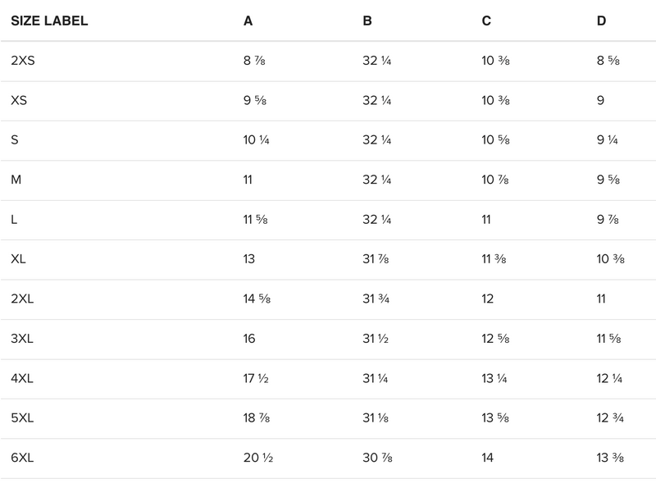Click the B value for size XL
The width and height of the screenshot is (656, 488).
pyautogui.click(x=376, y=259)
